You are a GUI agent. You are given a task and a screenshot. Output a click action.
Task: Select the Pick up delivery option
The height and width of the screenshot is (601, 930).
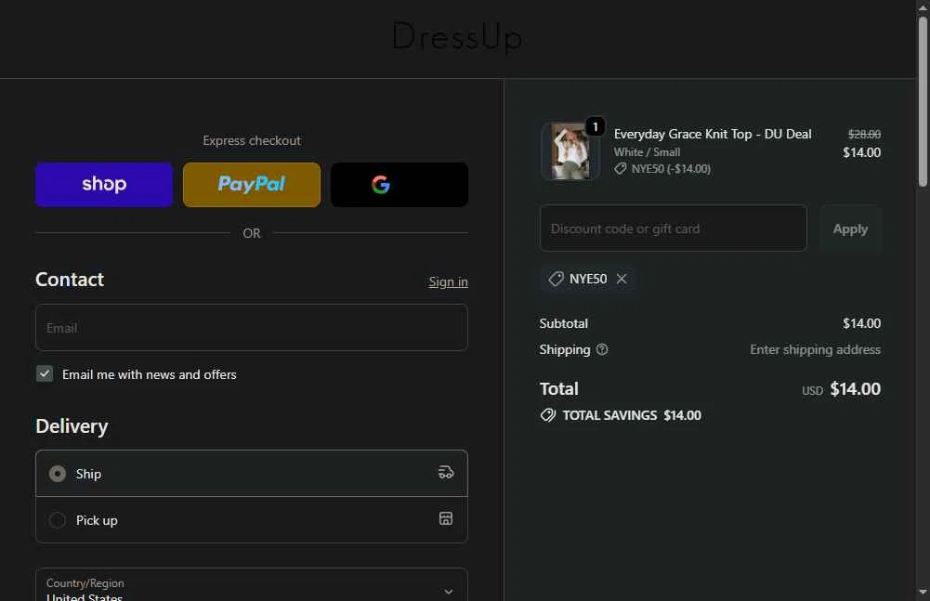[x=252, y=519]
